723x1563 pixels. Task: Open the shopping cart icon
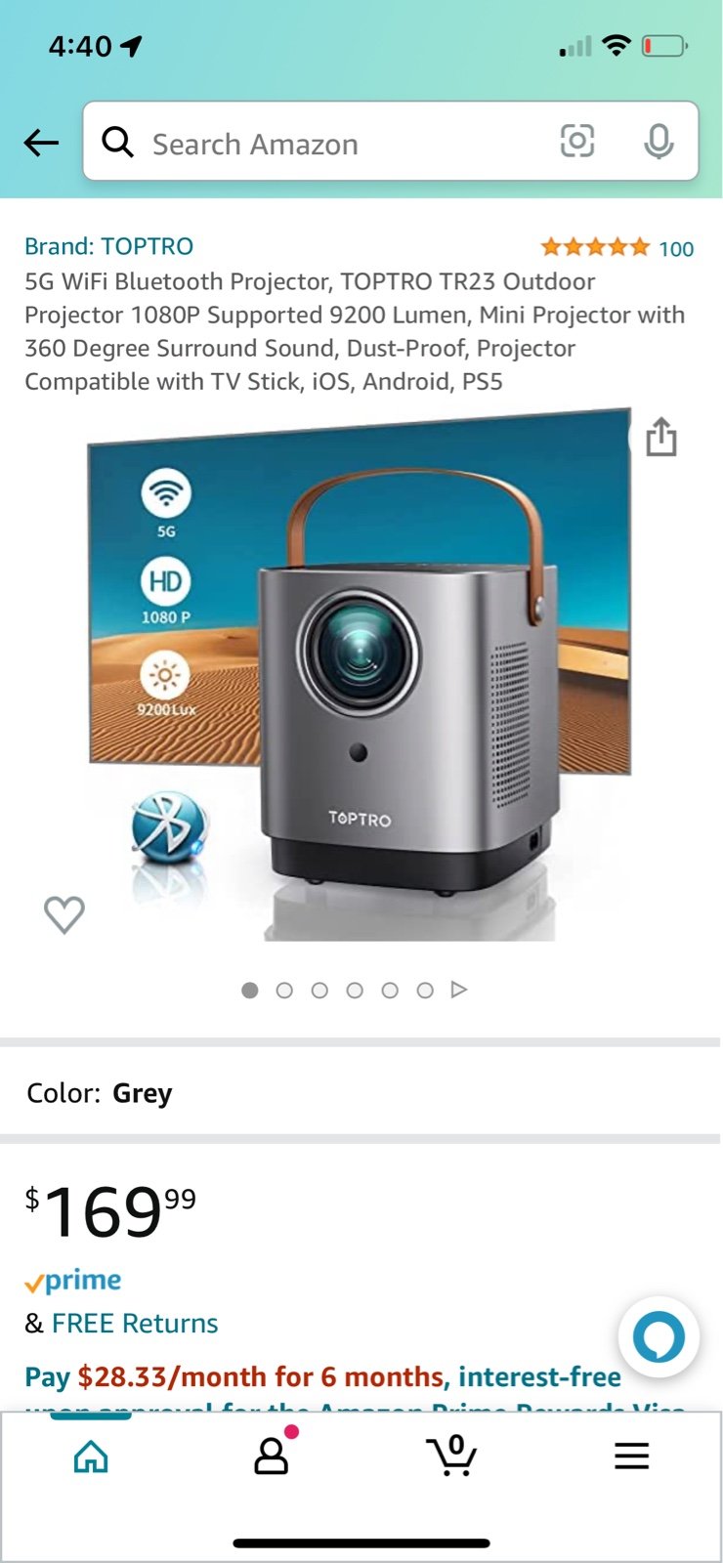pos(451,1455)
